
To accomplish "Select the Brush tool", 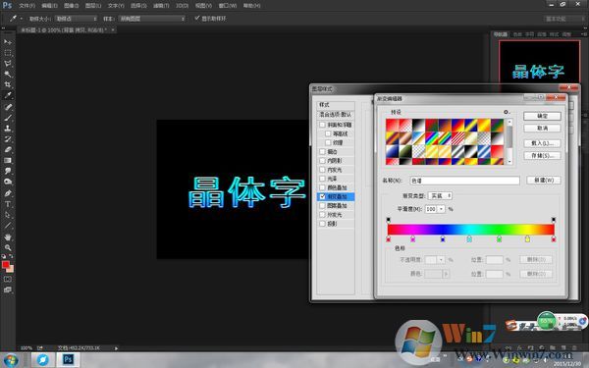I will tap(8, 118).
